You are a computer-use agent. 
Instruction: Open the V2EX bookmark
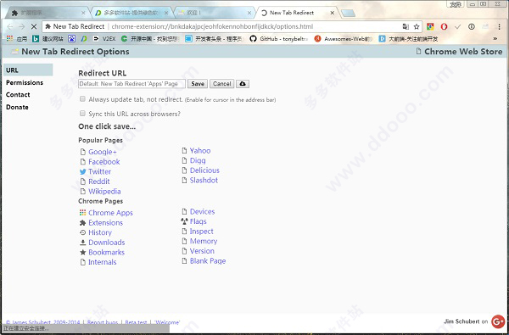103,39
